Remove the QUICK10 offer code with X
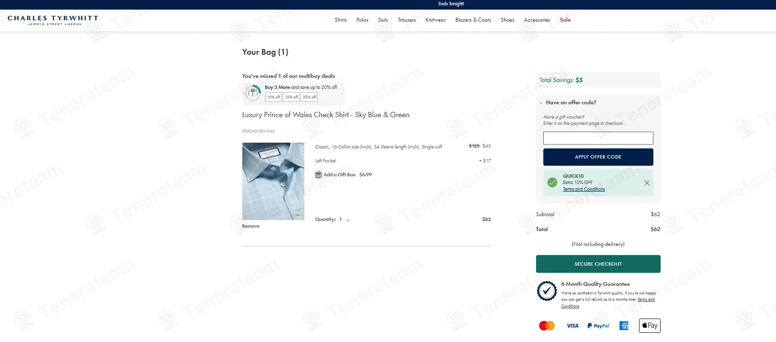 [x=647, y=183]
